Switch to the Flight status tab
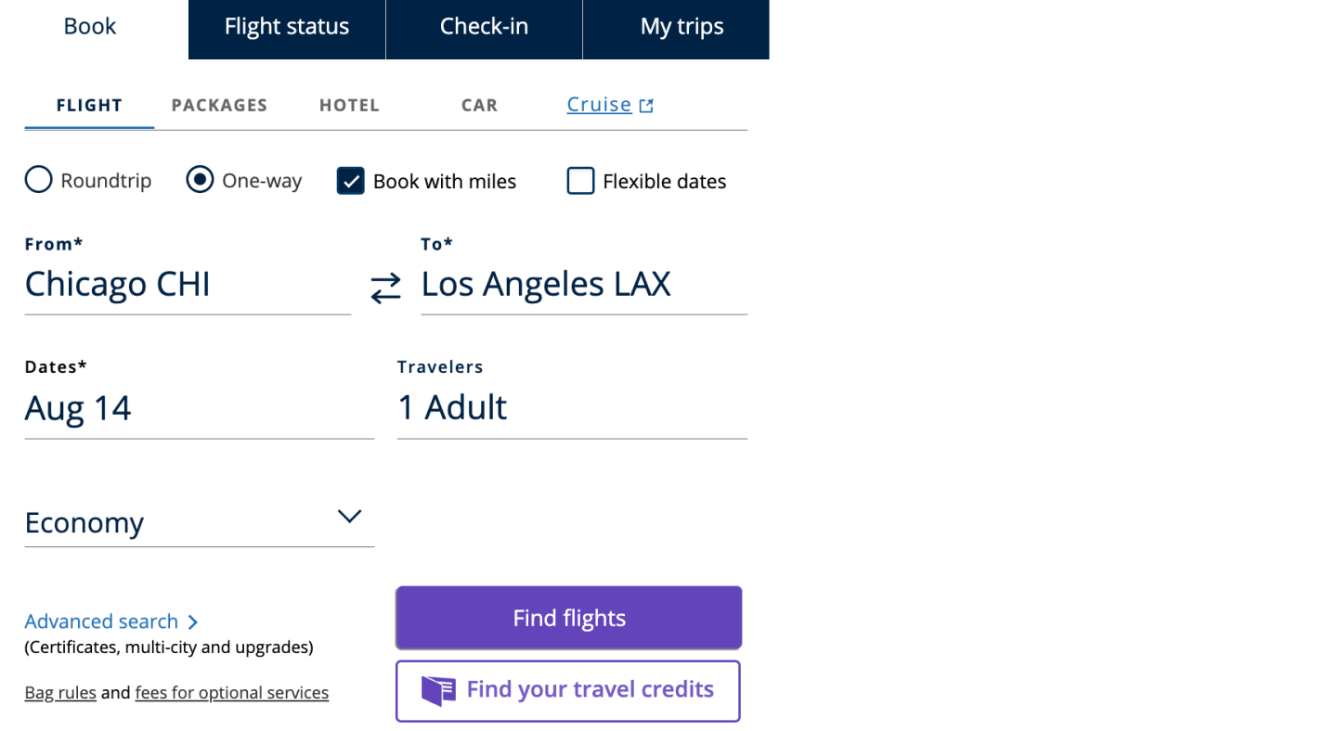 (x=287, y=28)
